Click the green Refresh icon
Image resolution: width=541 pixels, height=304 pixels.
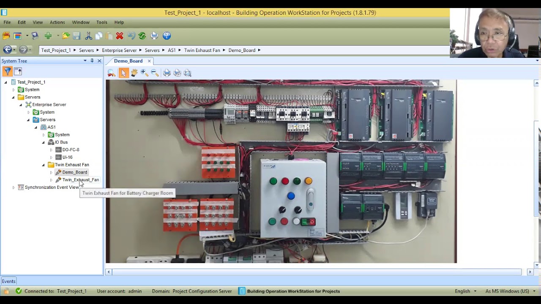(142, 36)
